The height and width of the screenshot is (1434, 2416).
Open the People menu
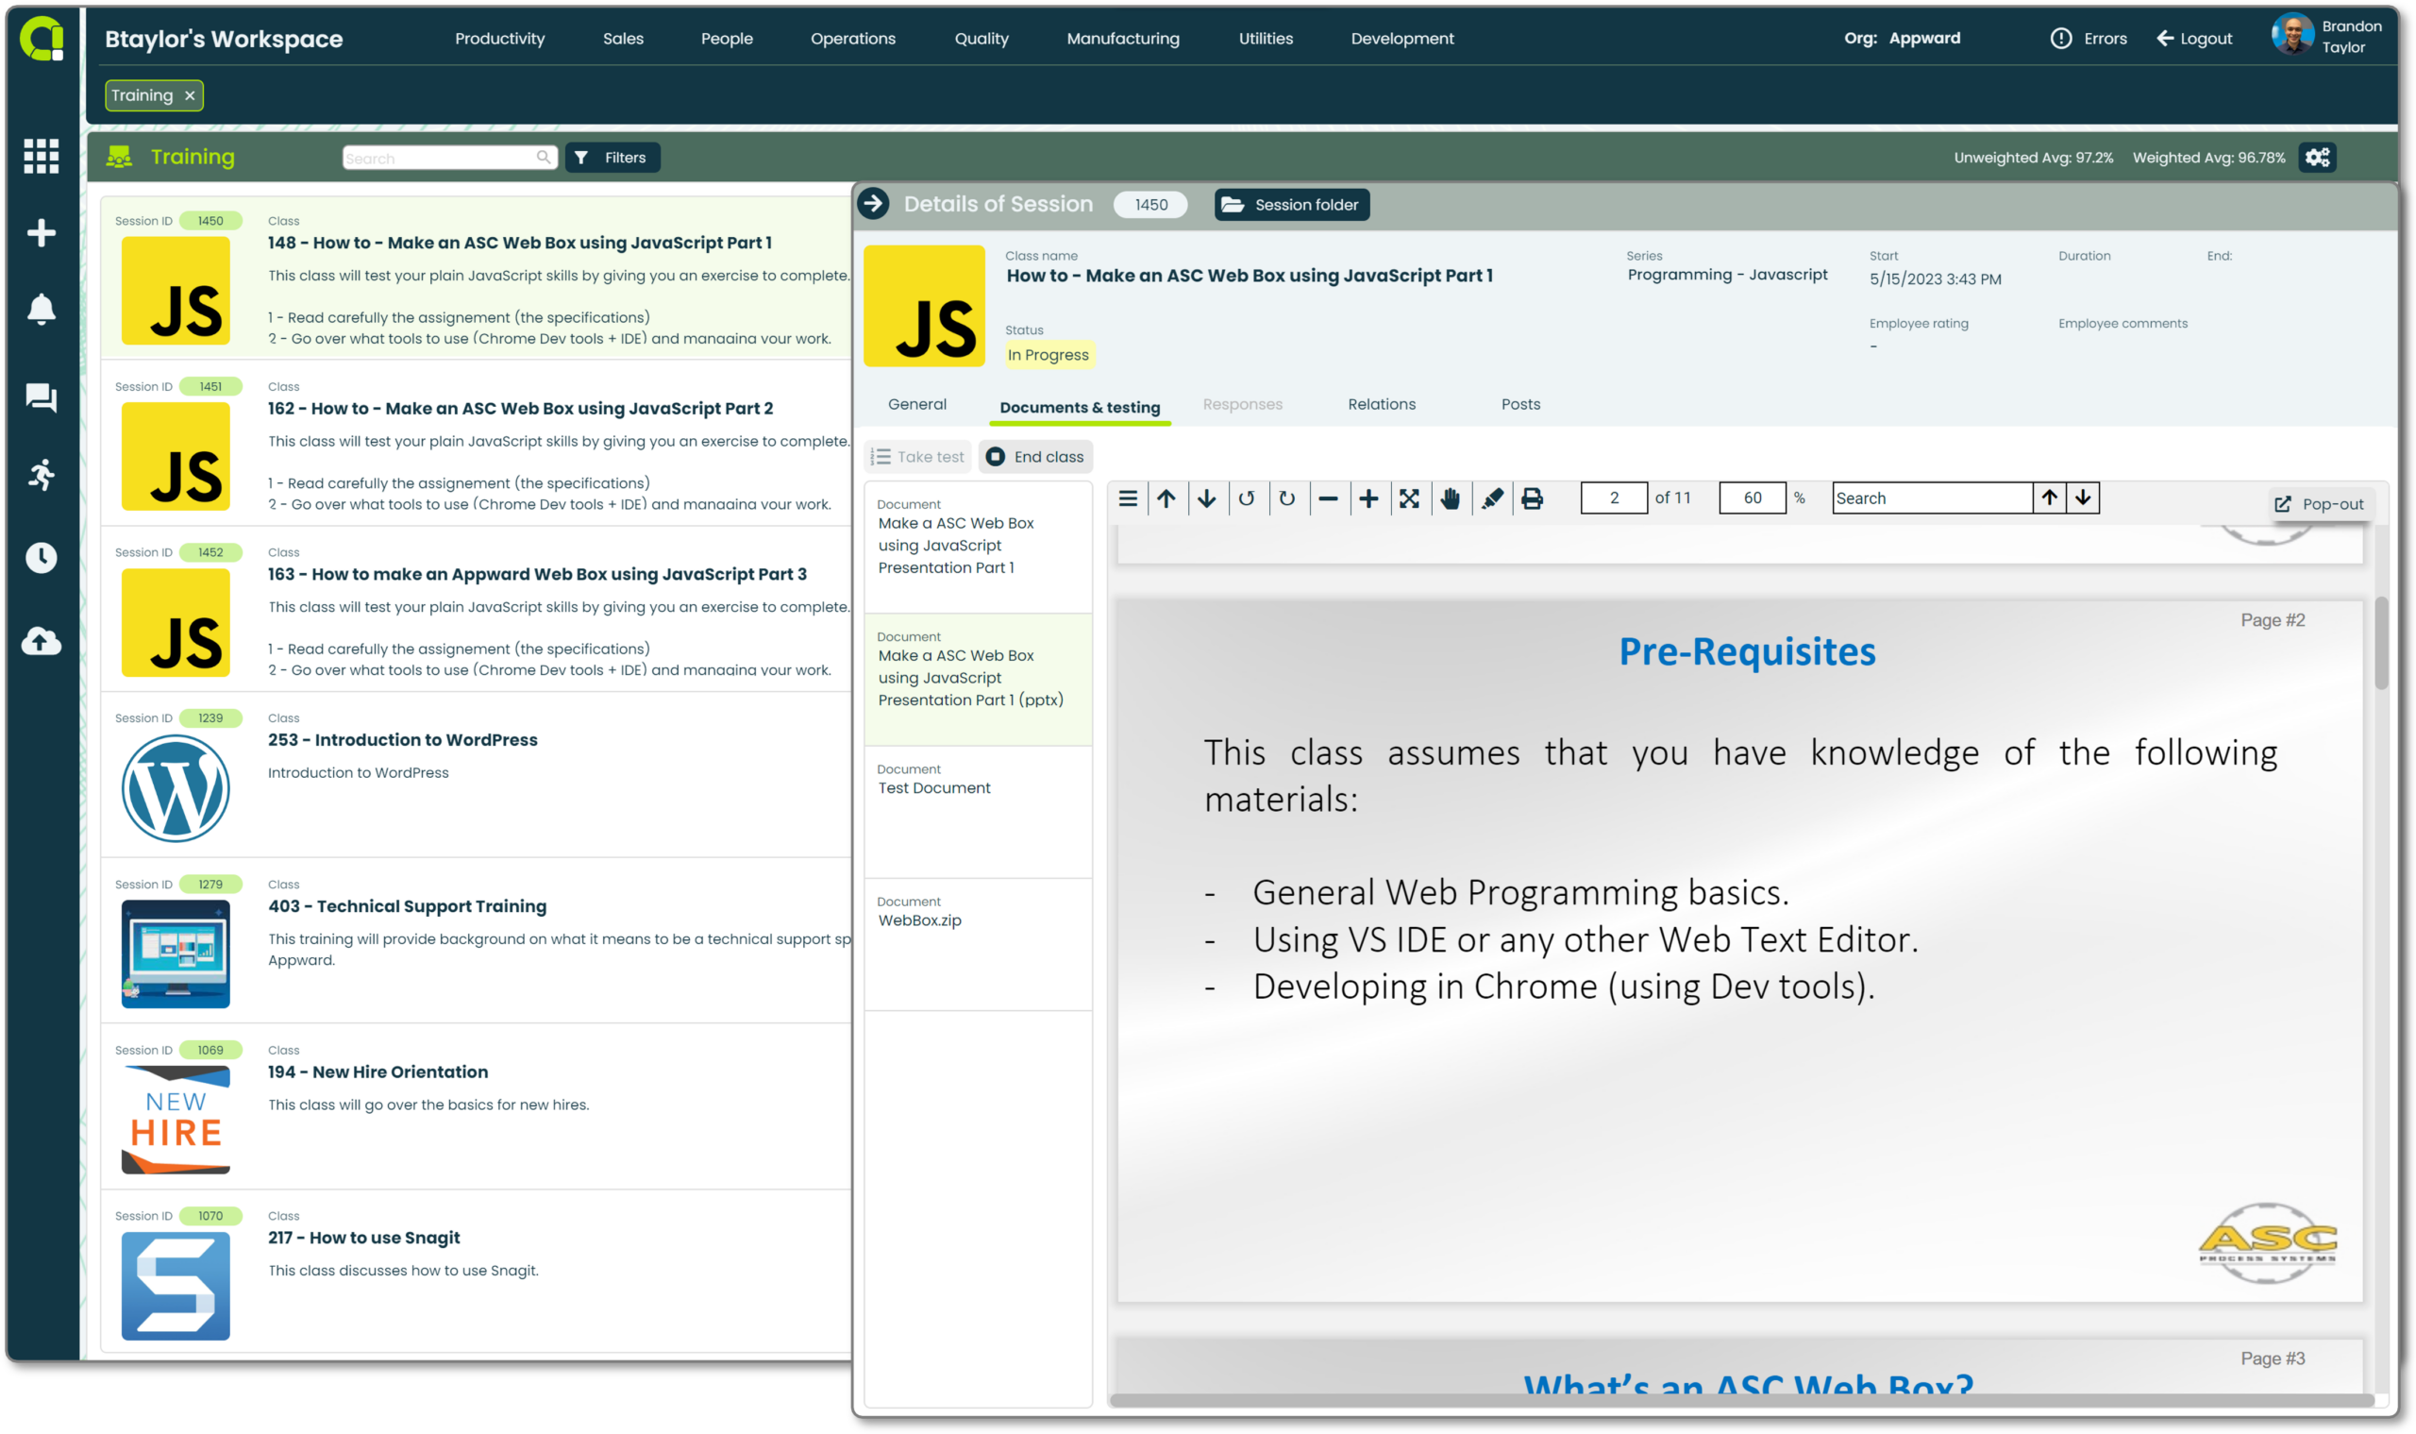727,39
